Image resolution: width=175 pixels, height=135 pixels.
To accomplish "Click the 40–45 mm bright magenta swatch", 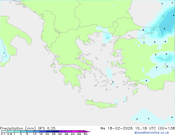I will [x=75, y=131].
